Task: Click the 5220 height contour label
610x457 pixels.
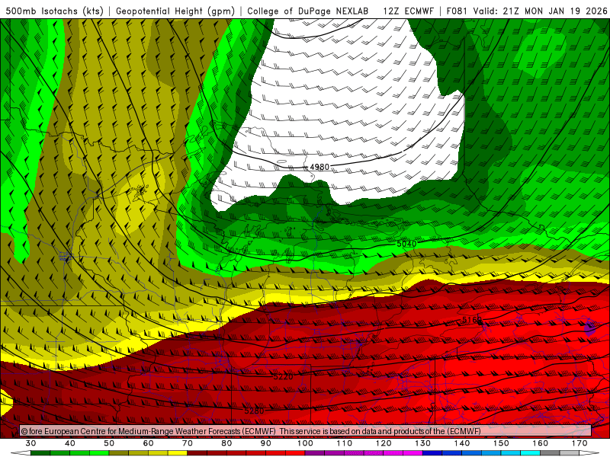Action: tap(283, 376)
